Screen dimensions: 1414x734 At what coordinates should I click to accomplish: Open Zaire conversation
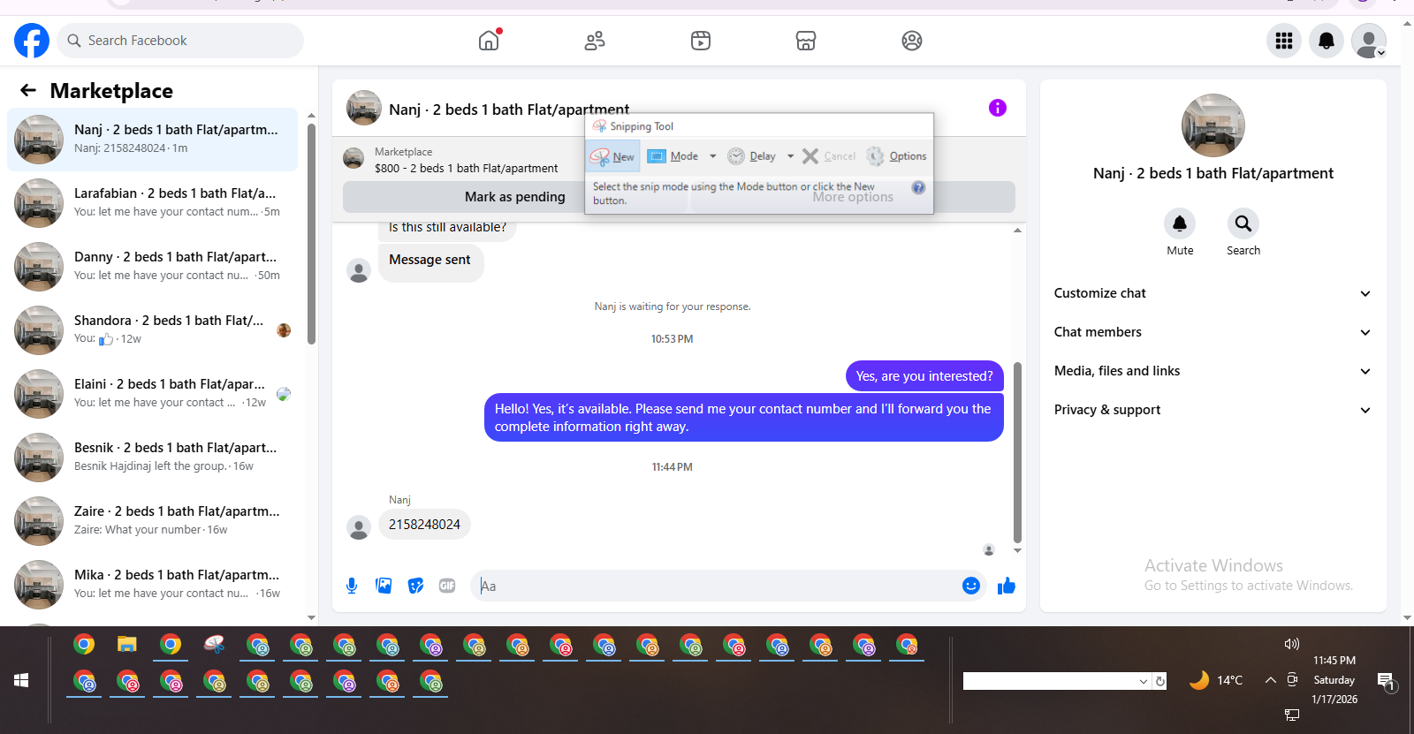pos(152,521)
